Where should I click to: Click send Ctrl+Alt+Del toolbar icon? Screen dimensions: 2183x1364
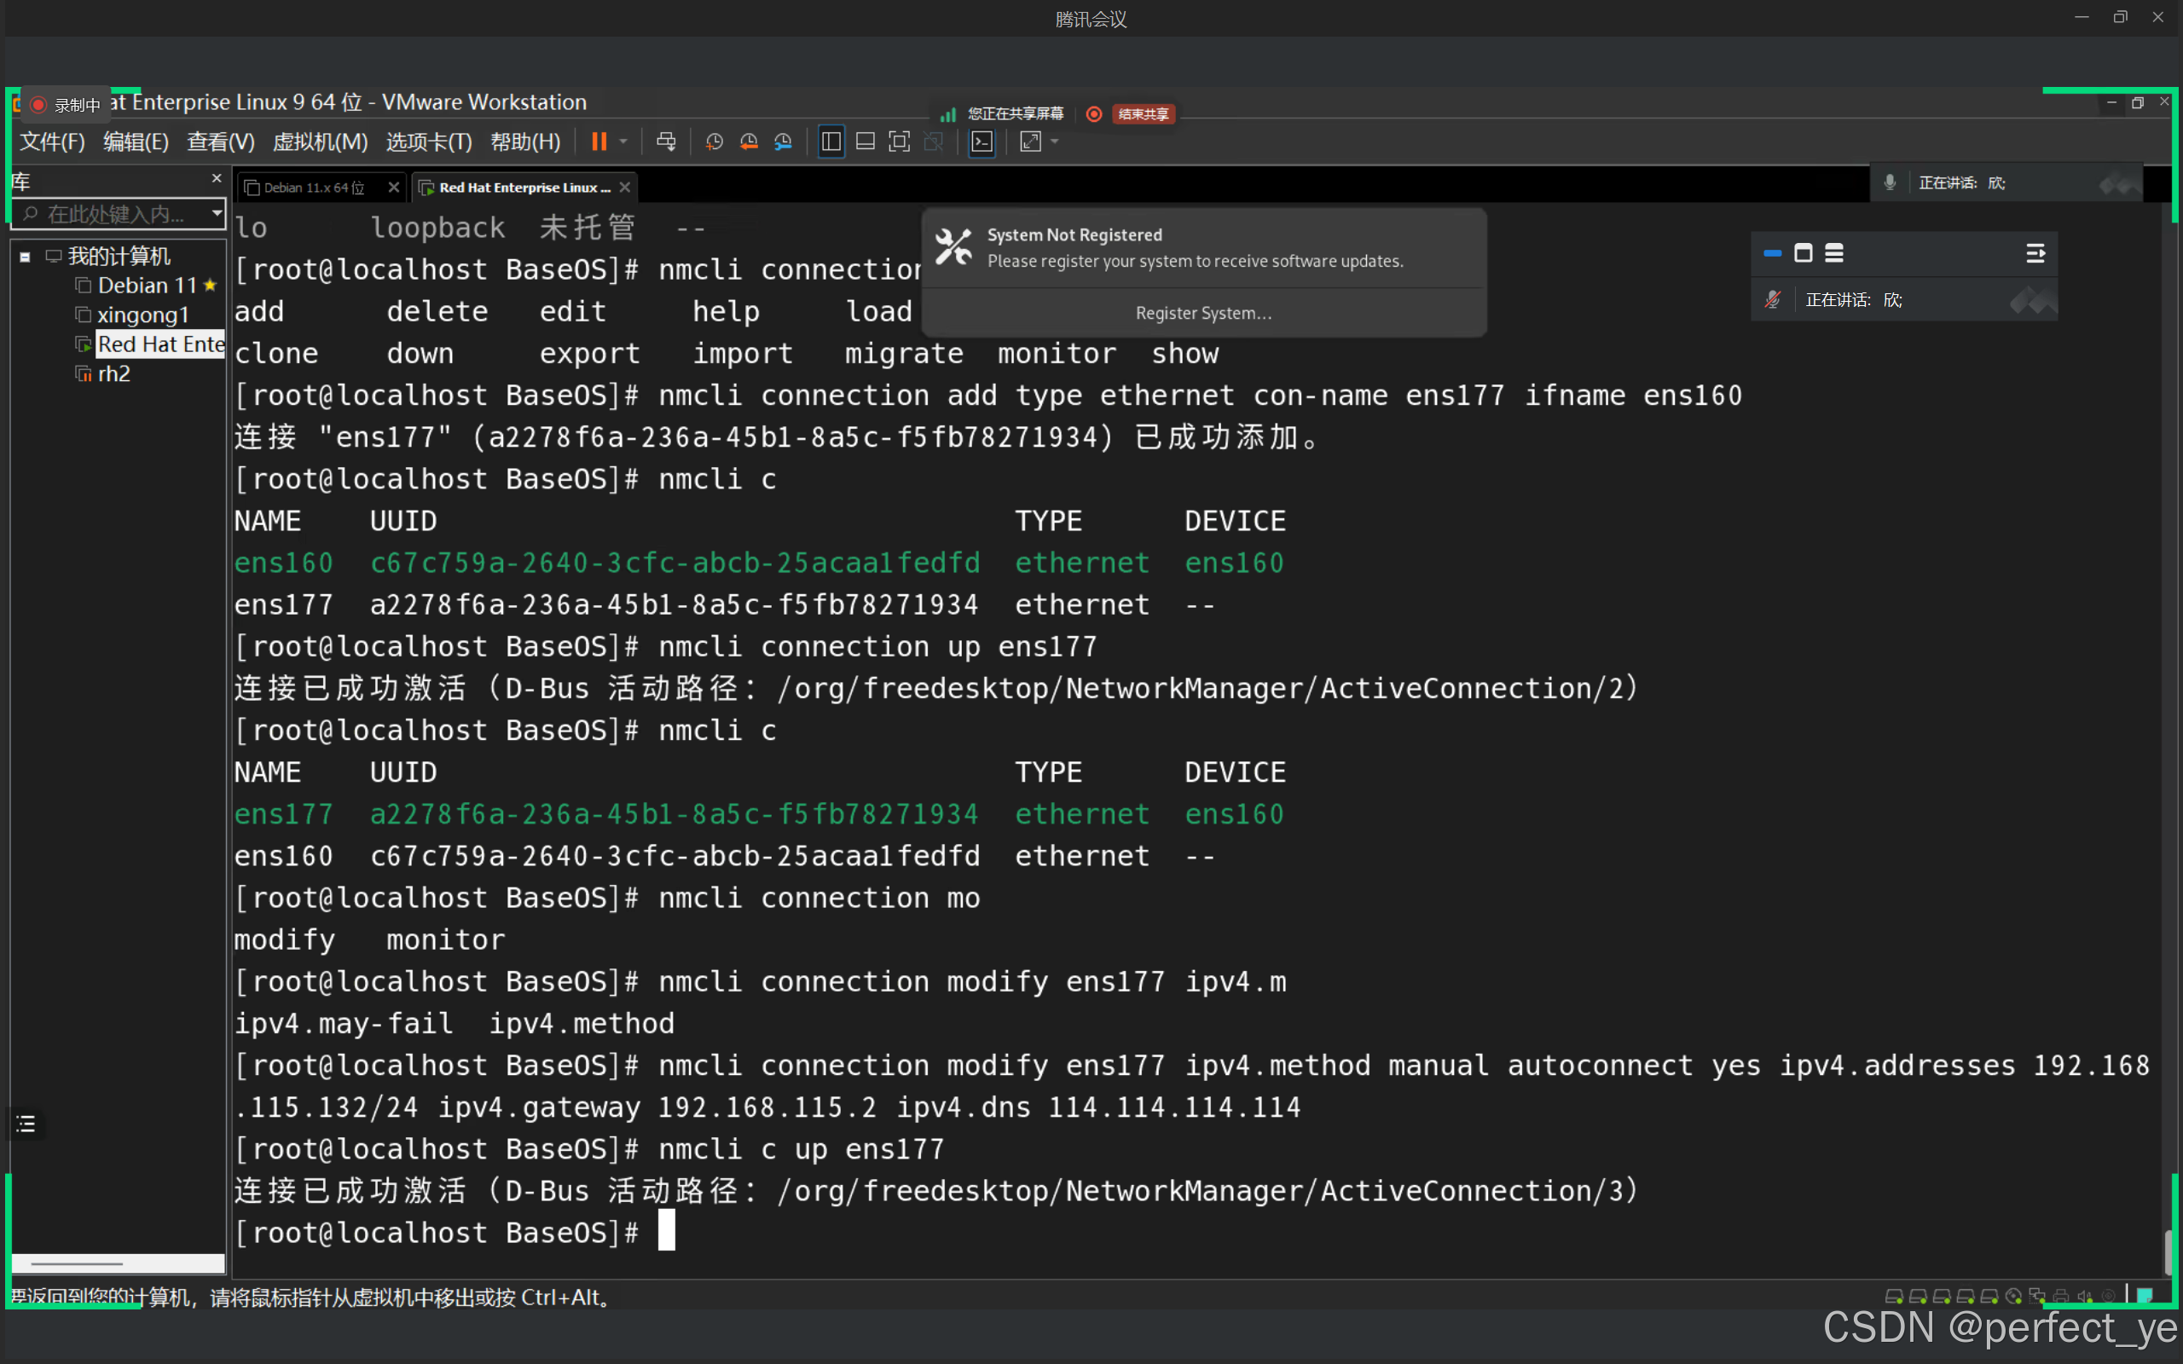point(666,142)
